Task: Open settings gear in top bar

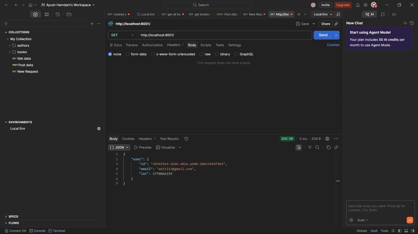Action: point(365,5)
